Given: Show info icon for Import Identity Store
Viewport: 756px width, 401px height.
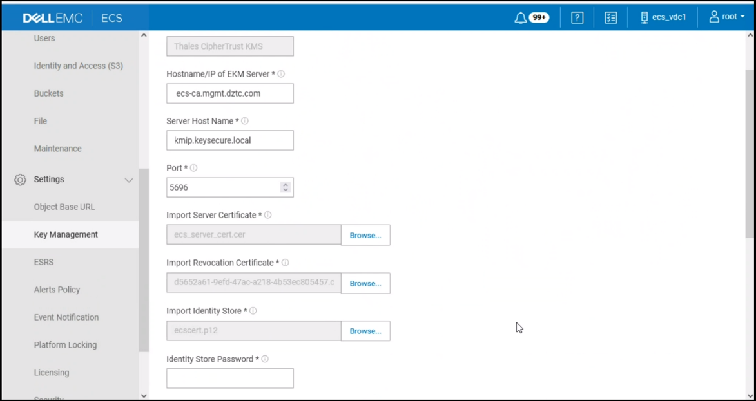Looking at the screenshot, I should coord(253,311).
